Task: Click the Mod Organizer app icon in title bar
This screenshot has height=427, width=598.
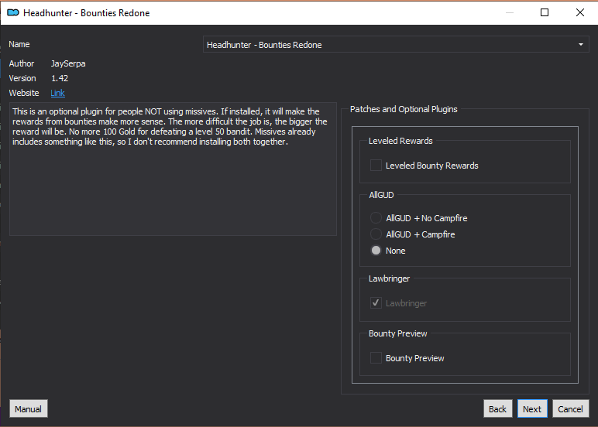Action: [x=13, y=13]
